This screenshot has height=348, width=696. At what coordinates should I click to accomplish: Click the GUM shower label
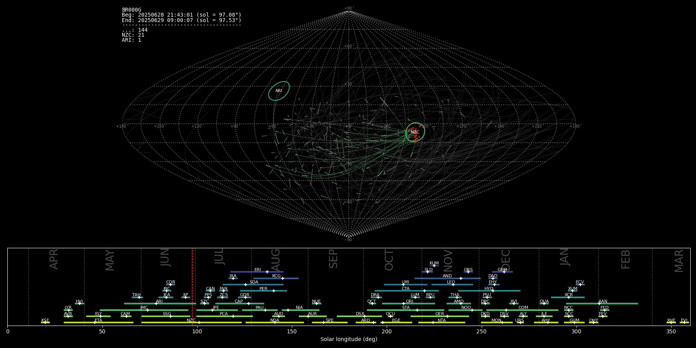pyautogui.click(x=574, y=321)
